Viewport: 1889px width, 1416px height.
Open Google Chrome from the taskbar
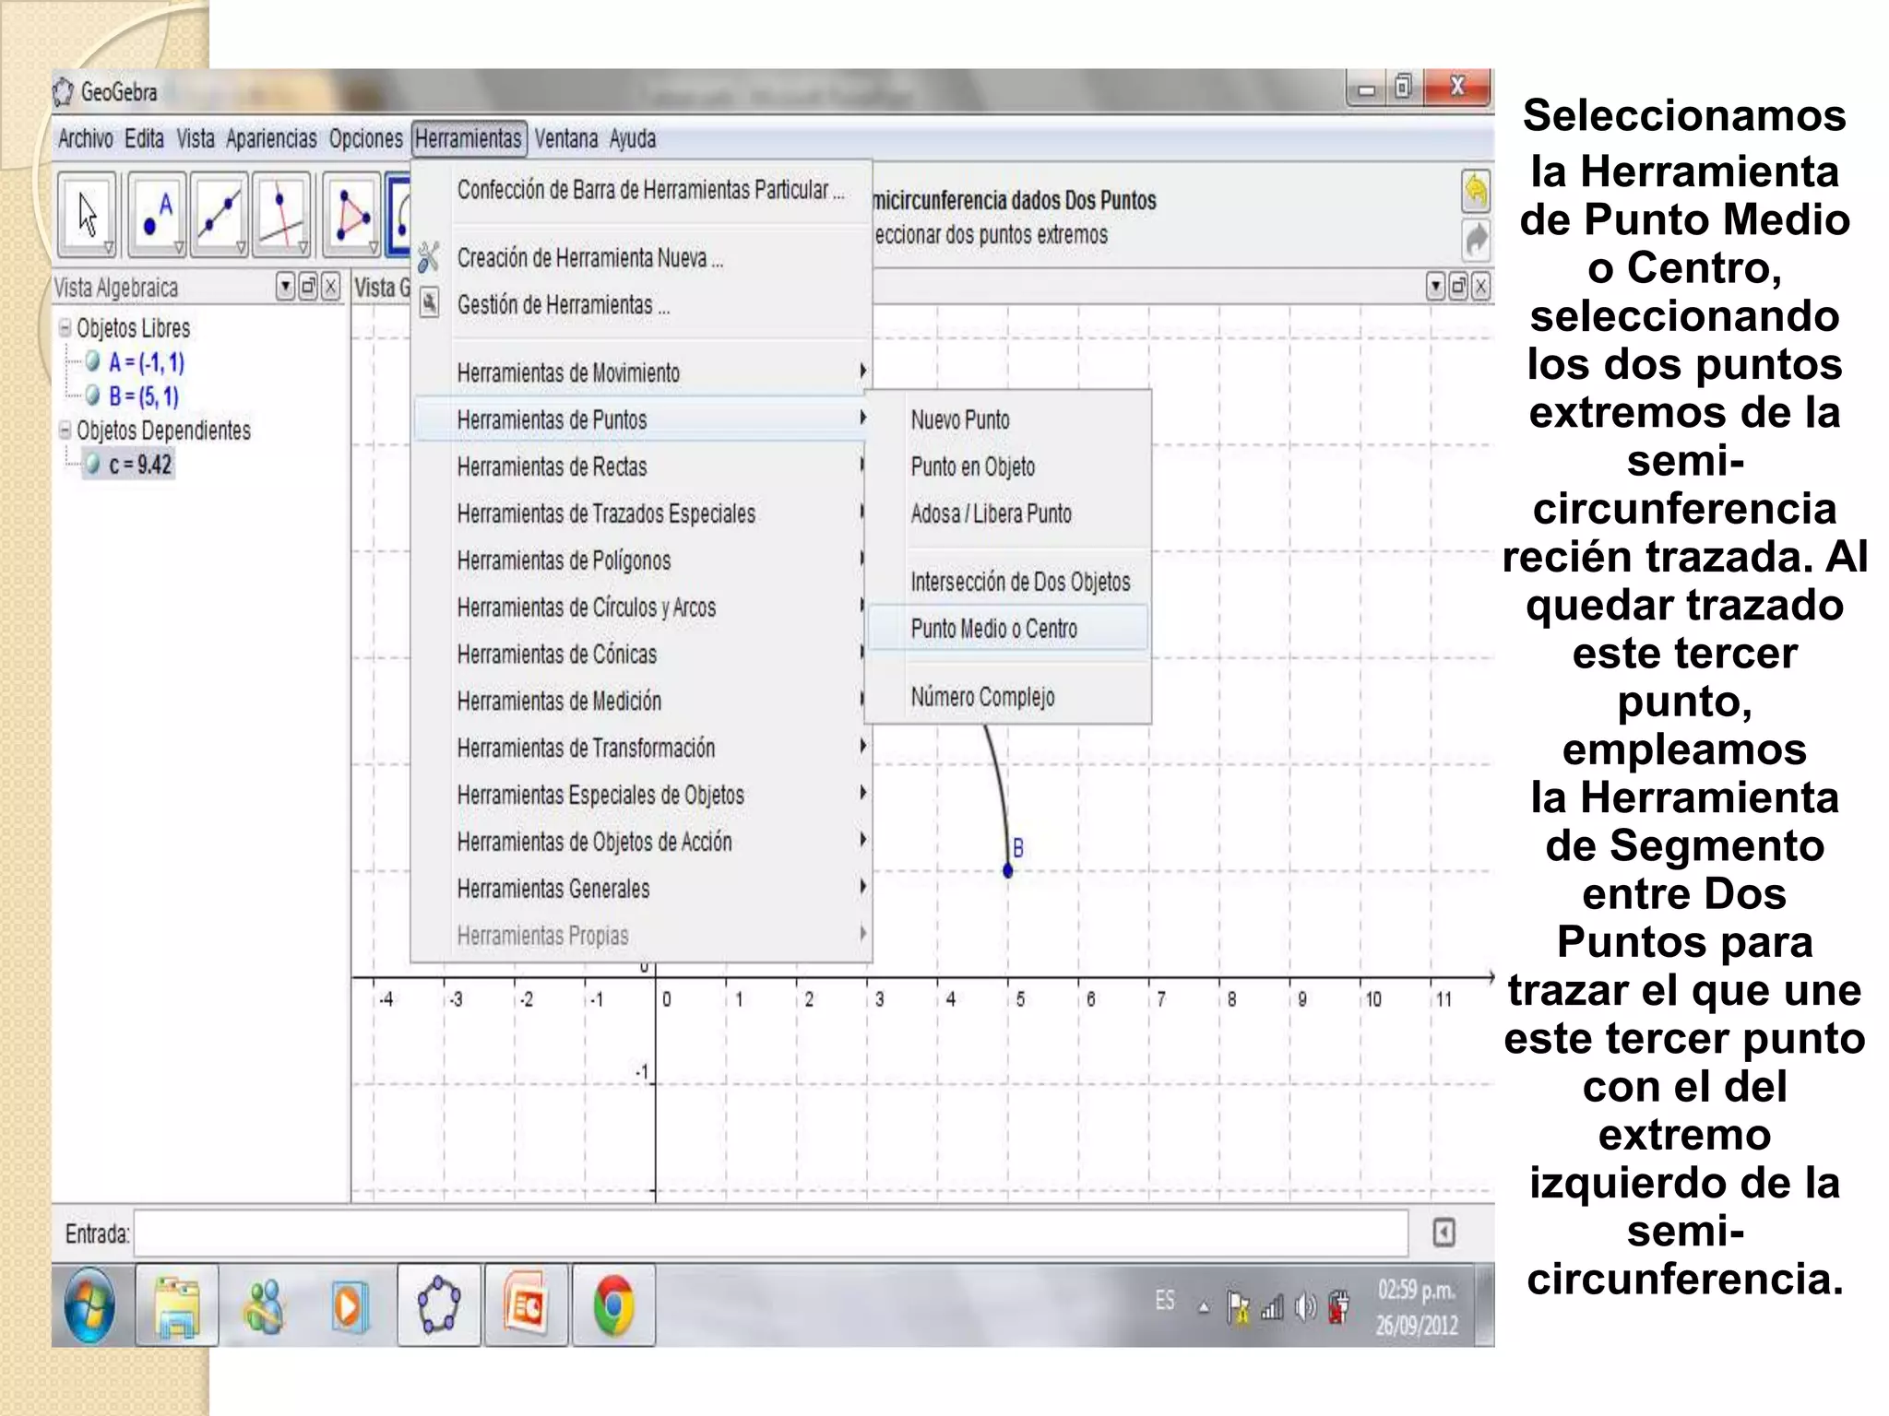[613, 1305]
